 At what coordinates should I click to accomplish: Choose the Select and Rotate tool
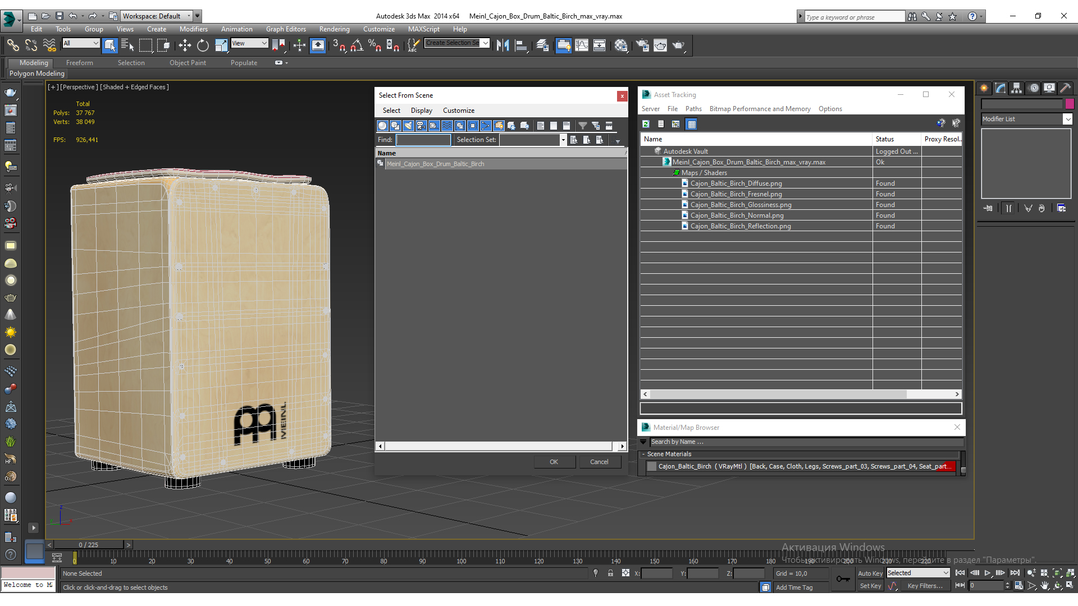pyautogui.click(x=203, y=45)
